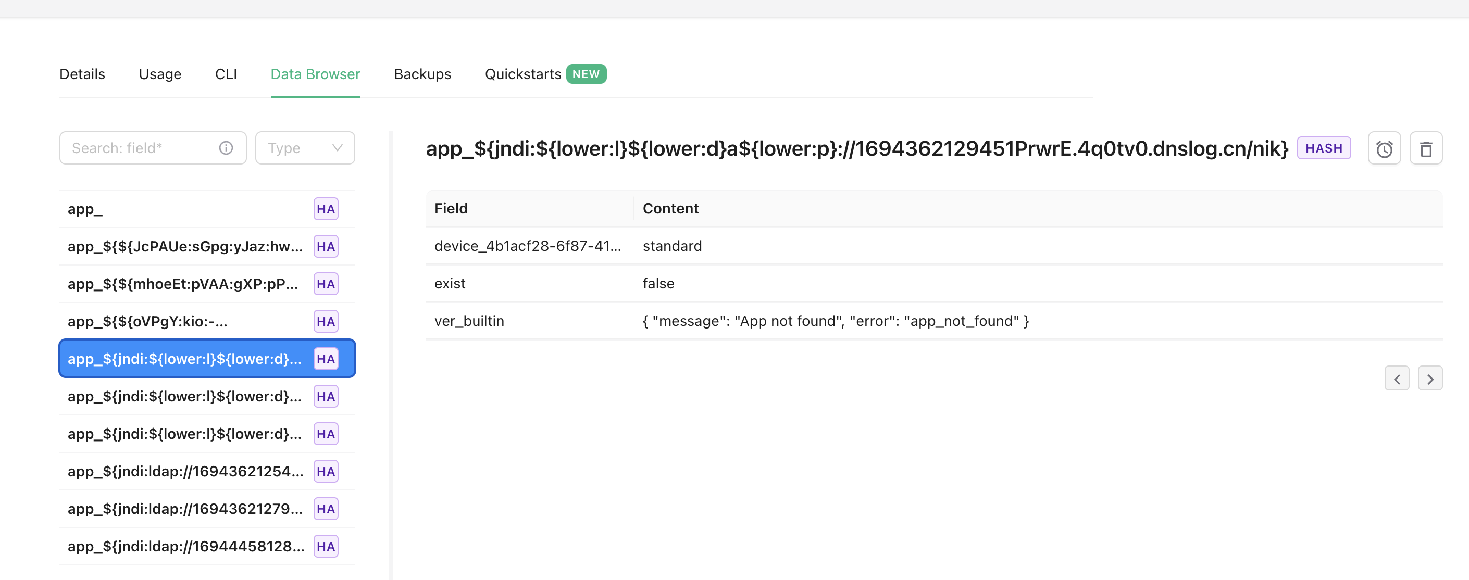Click the NEW badge beside Quickstarts

pyautogui.click(x=586, y=73)
